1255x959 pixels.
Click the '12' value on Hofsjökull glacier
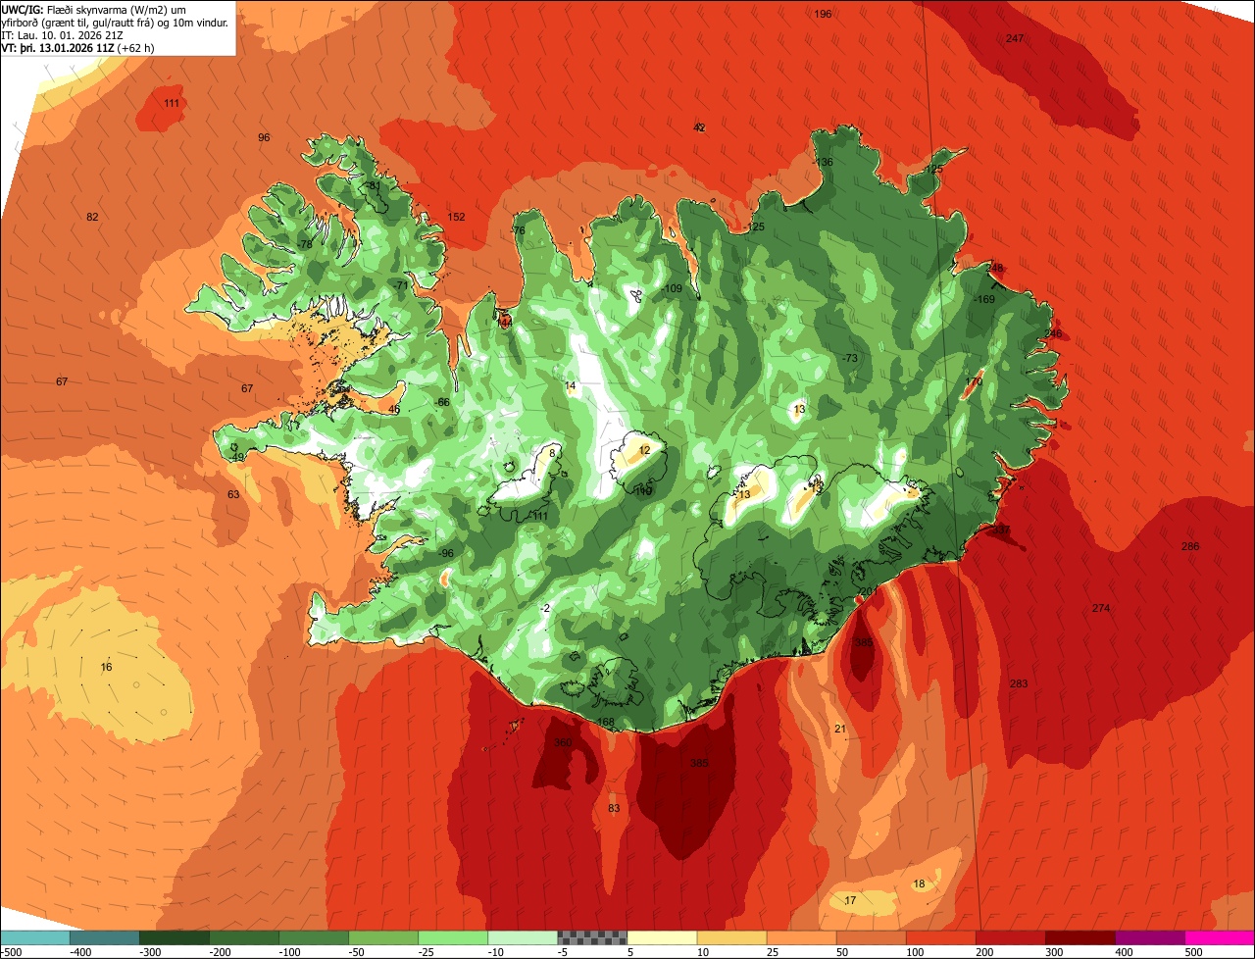click(644, 450)
